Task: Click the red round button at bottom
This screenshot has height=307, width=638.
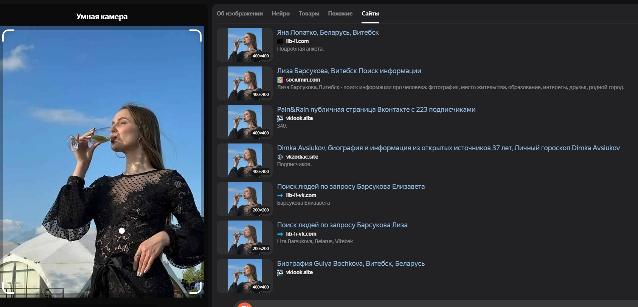Action: point(245,305)
